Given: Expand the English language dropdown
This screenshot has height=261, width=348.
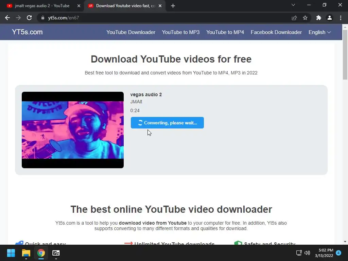Looking at the screenshot, I should (x=319, y=32).
